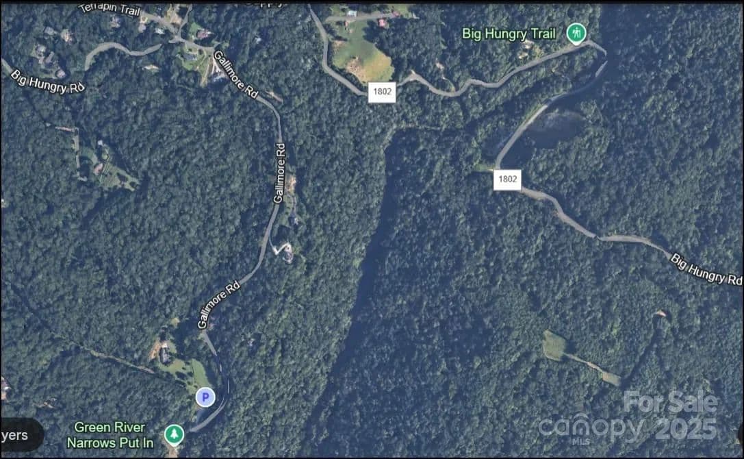Image resolution: width=744 pixels, height=459 pixels.
Task: Click the Canopy MLS For Sale watermark
Action: (x=627, y=418)
